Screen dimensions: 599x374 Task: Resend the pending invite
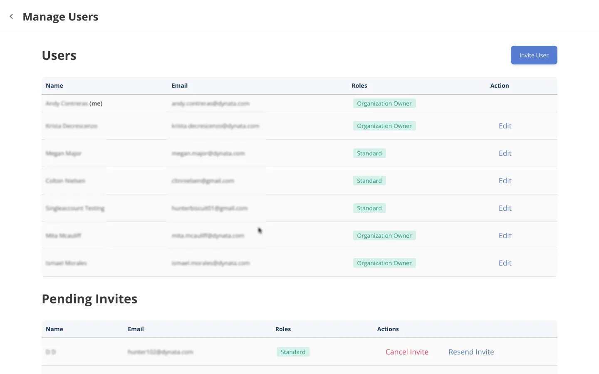point(471,352)
